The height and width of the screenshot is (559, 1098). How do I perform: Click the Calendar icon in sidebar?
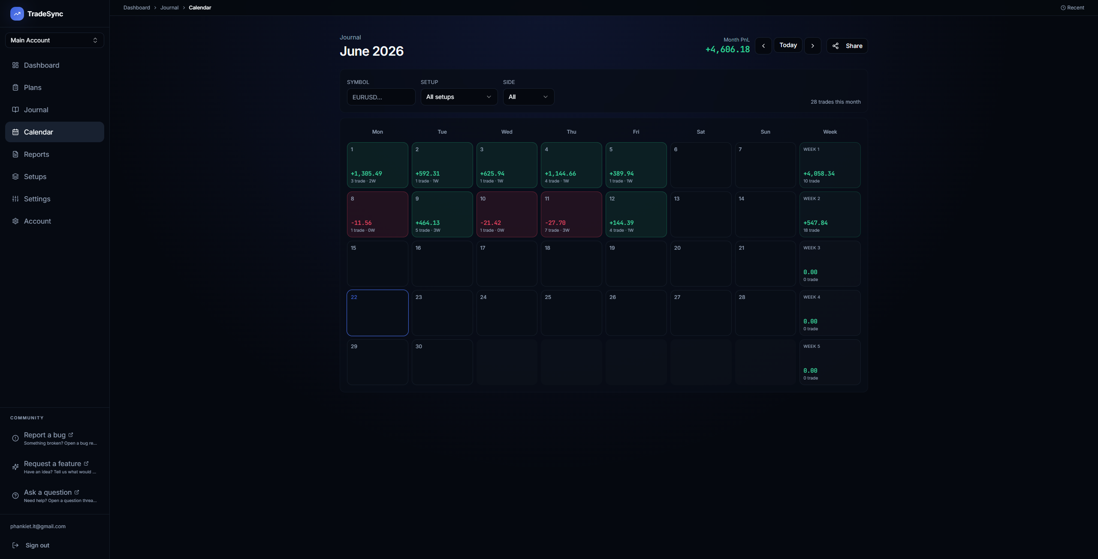pyautogui.click(x=15, y=132)
